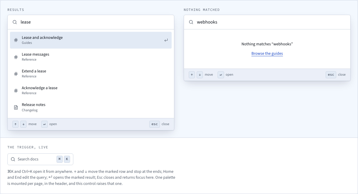
Task: Click the enter-arrow icon on the highlighted result
Action: coord(166,40)
